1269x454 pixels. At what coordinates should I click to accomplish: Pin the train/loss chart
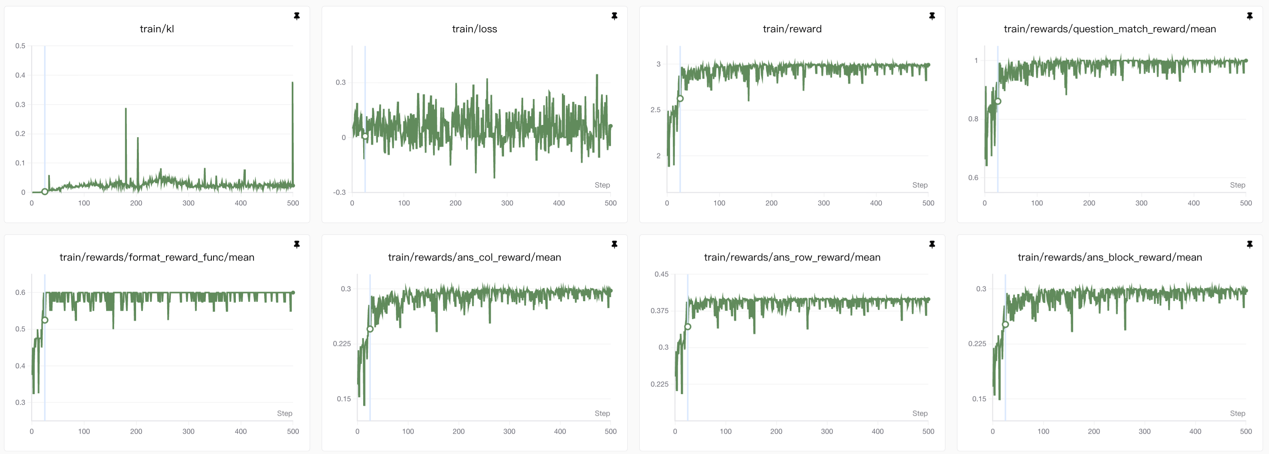[x=614, y=16]
